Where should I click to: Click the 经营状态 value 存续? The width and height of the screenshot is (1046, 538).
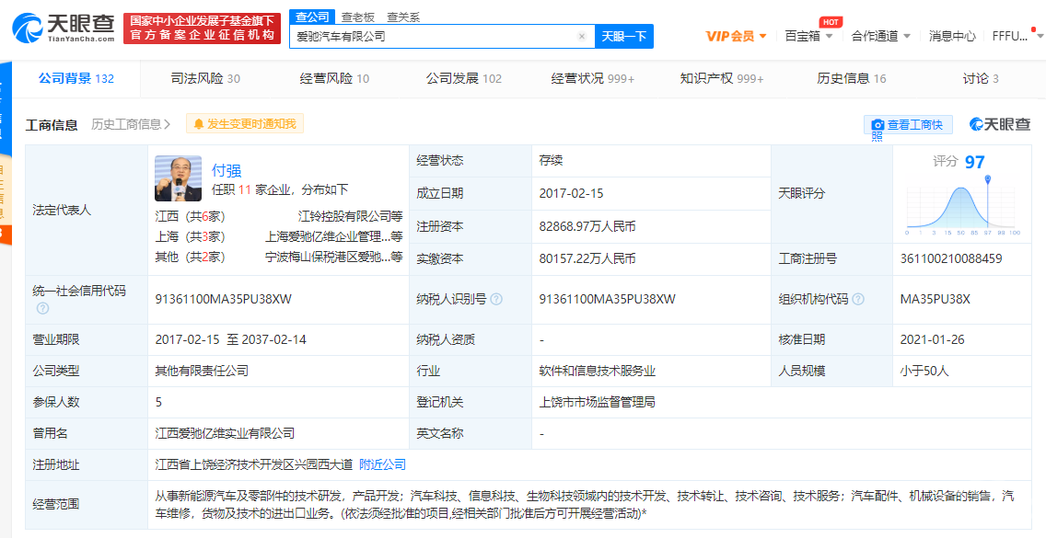pyautogui.click(x=551, y=161)
